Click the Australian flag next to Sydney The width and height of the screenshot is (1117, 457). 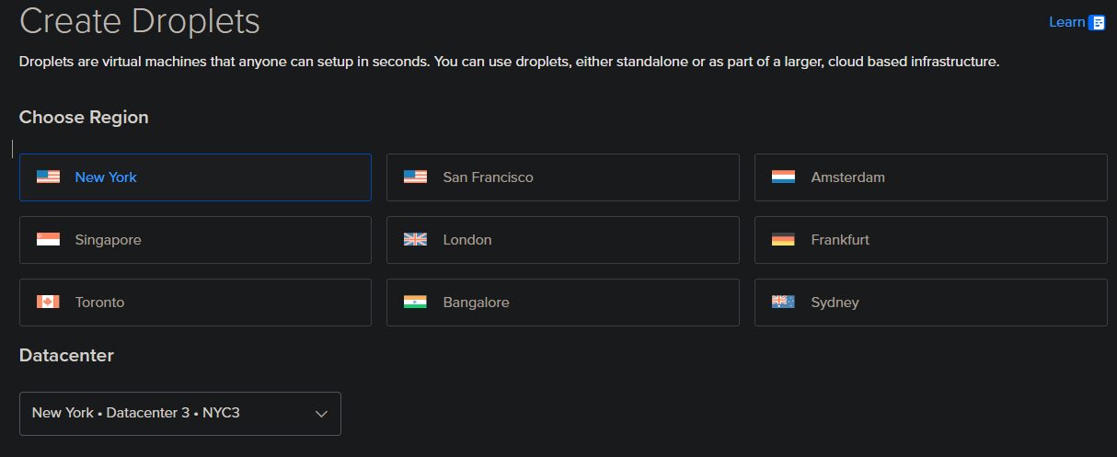pos(783,302)
